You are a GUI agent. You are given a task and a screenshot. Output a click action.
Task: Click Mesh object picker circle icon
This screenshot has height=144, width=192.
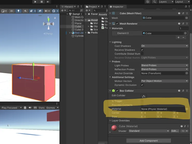tap(186, 18)
